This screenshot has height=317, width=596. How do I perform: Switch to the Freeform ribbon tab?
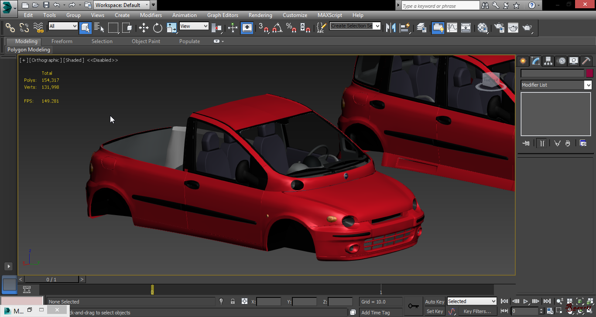tap(62, 41)
